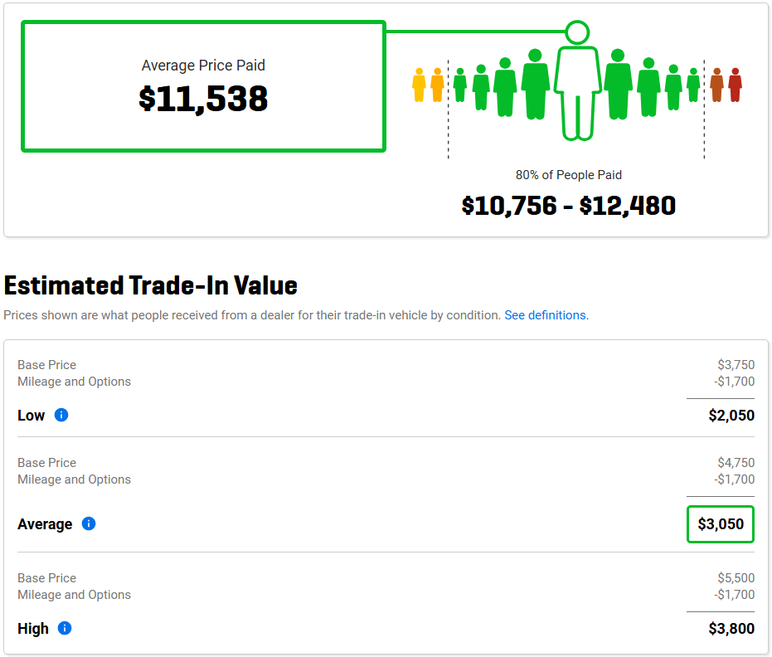
Task: Click the $10,756 - $12,480 price range
Action: 569,205
